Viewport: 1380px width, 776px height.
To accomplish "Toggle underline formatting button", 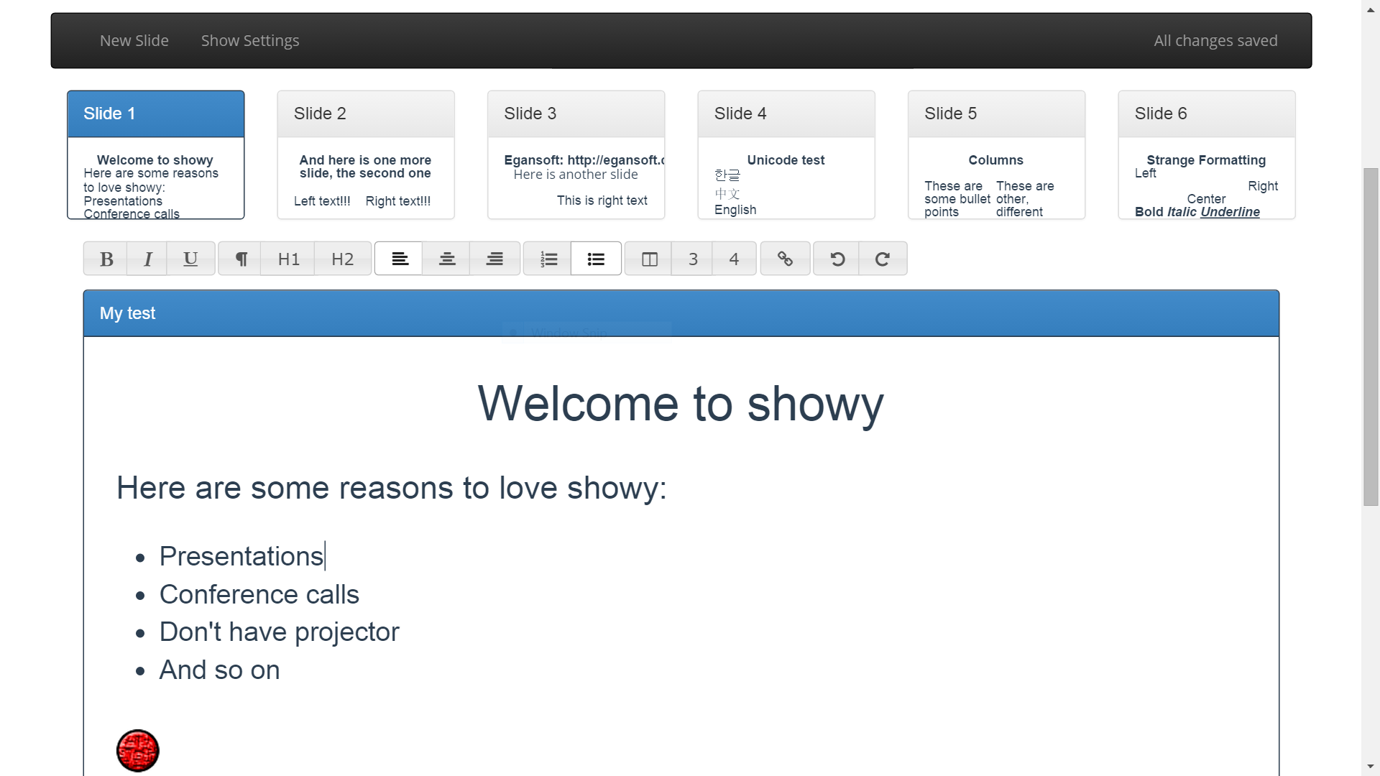I will tap(190, 259).
